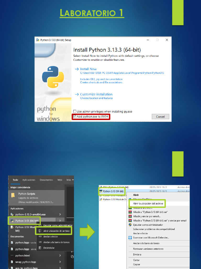201x269 pixels.
Task: Click the arrow icon beside Customize installation
Action: pos(77,94)
